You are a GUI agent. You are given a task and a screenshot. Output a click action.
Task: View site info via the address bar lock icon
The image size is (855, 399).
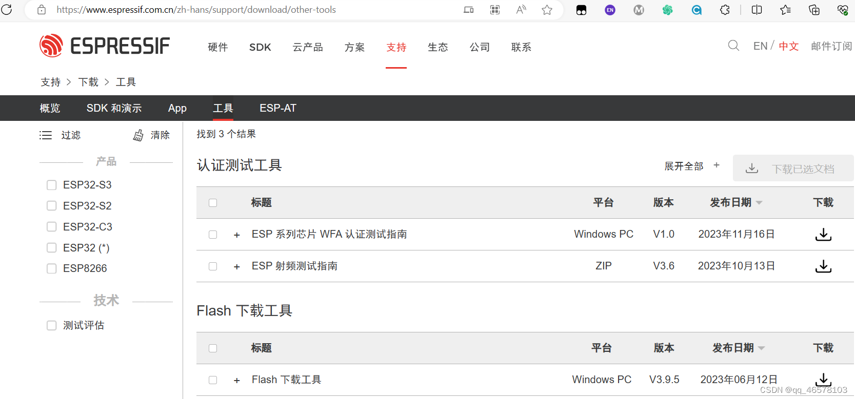[x=42, y=10]
